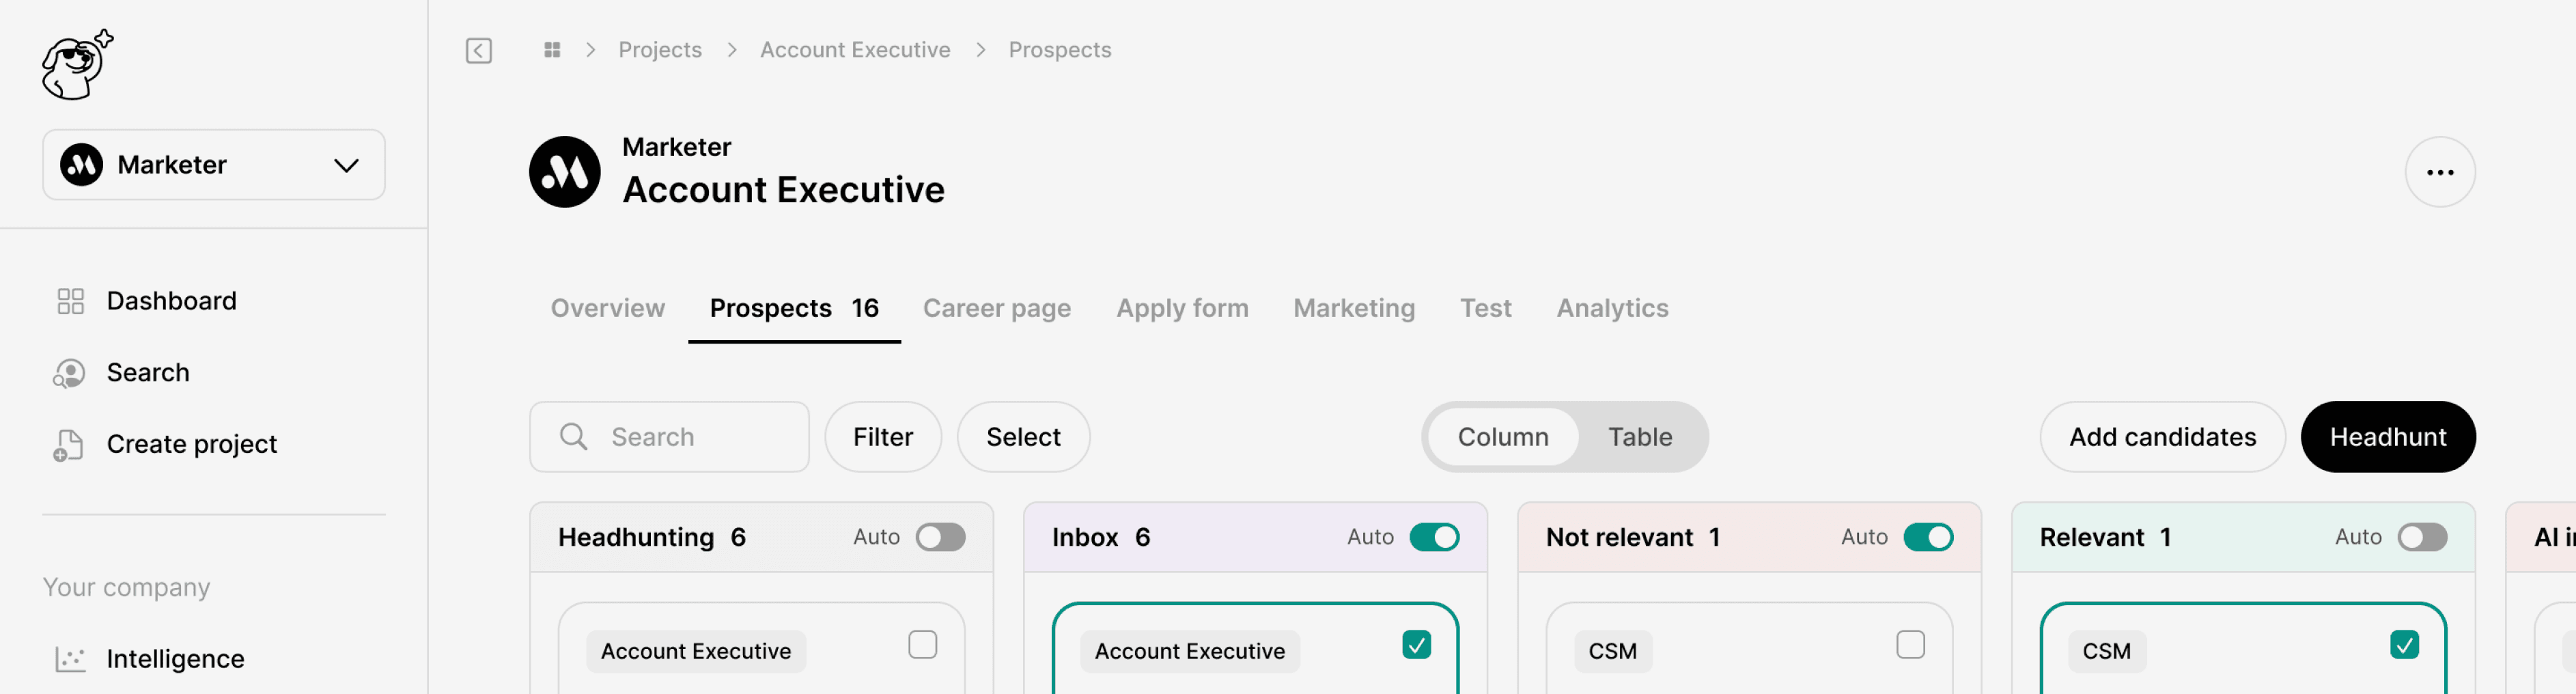The image size is (2576, 694).
Task: Collapse the sidebar panel
Action: point(479,50)
